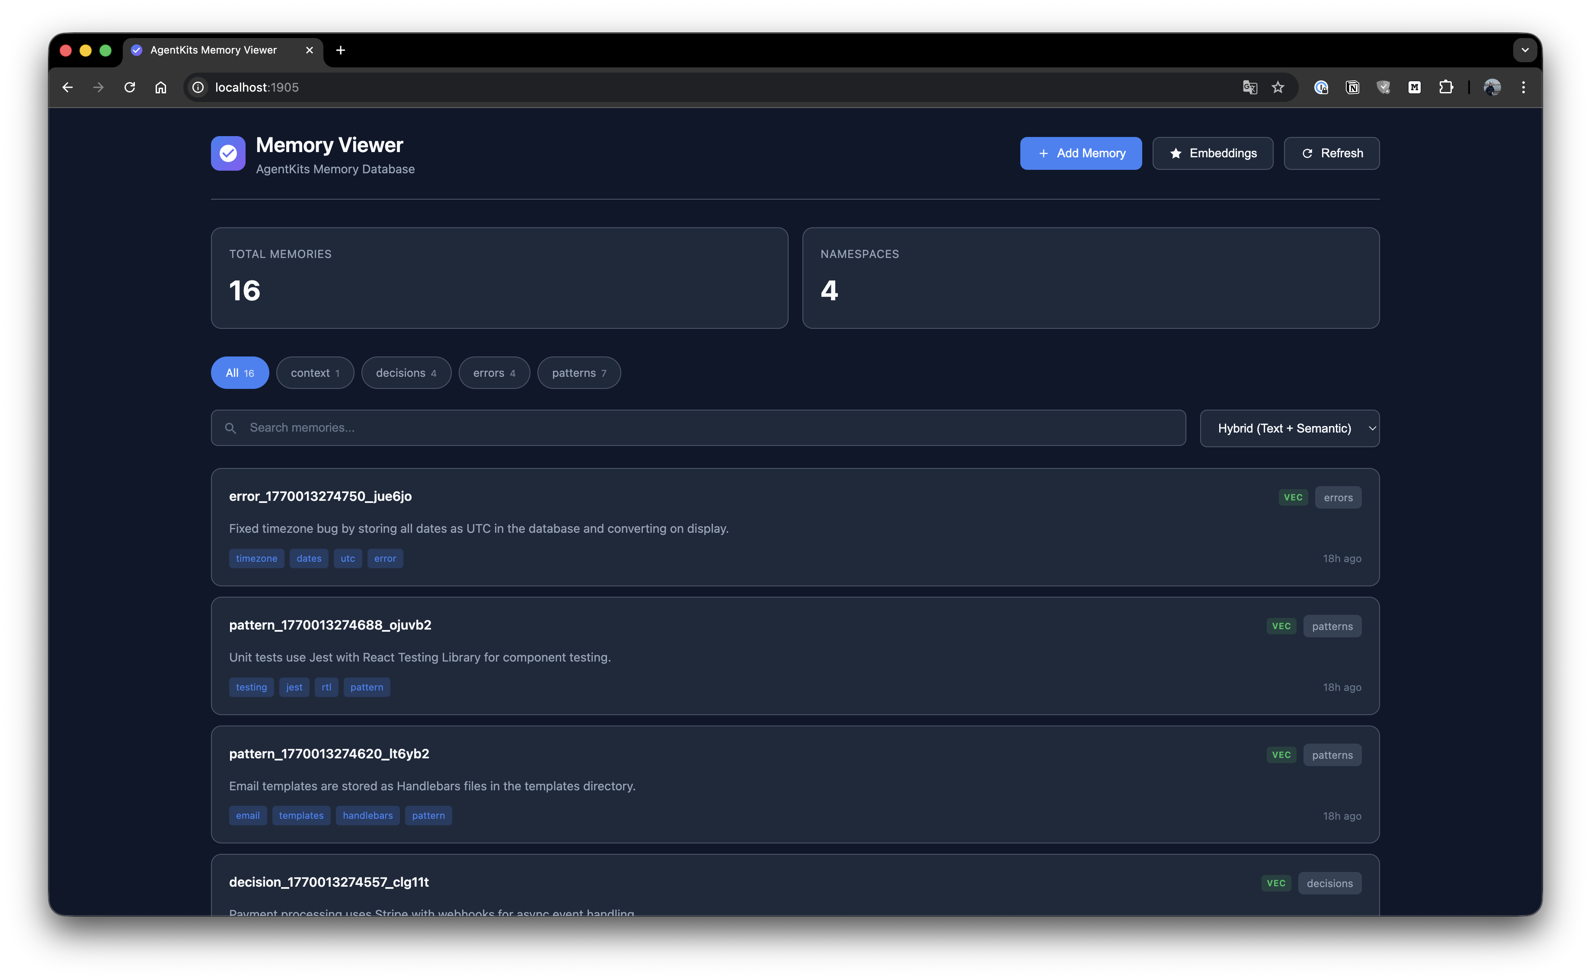The image size is (1591, 980).
Task: Open the user profile avatar
Action: point(1492,87)
